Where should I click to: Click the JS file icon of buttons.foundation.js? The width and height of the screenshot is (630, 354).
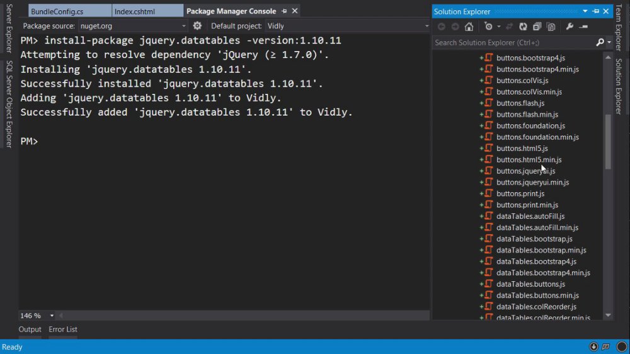pyautogui.click(x=489, y=125)
